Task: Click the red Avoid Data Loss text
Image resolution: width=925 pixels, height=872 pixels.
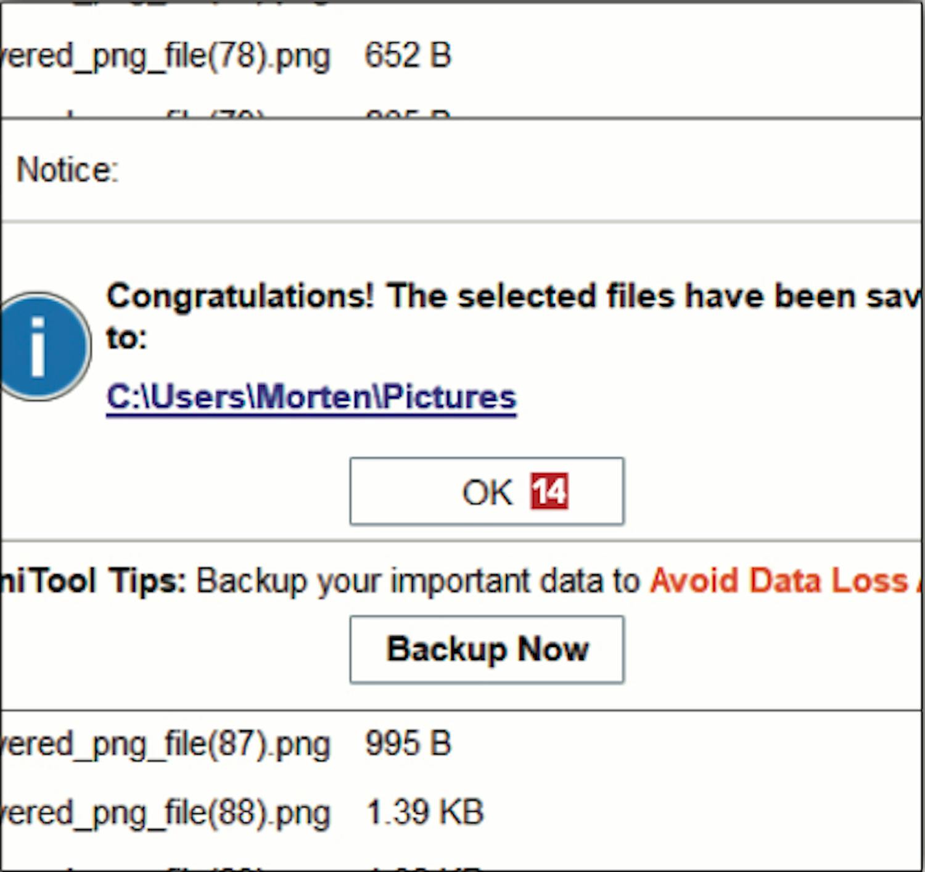Action: (778, 580)
